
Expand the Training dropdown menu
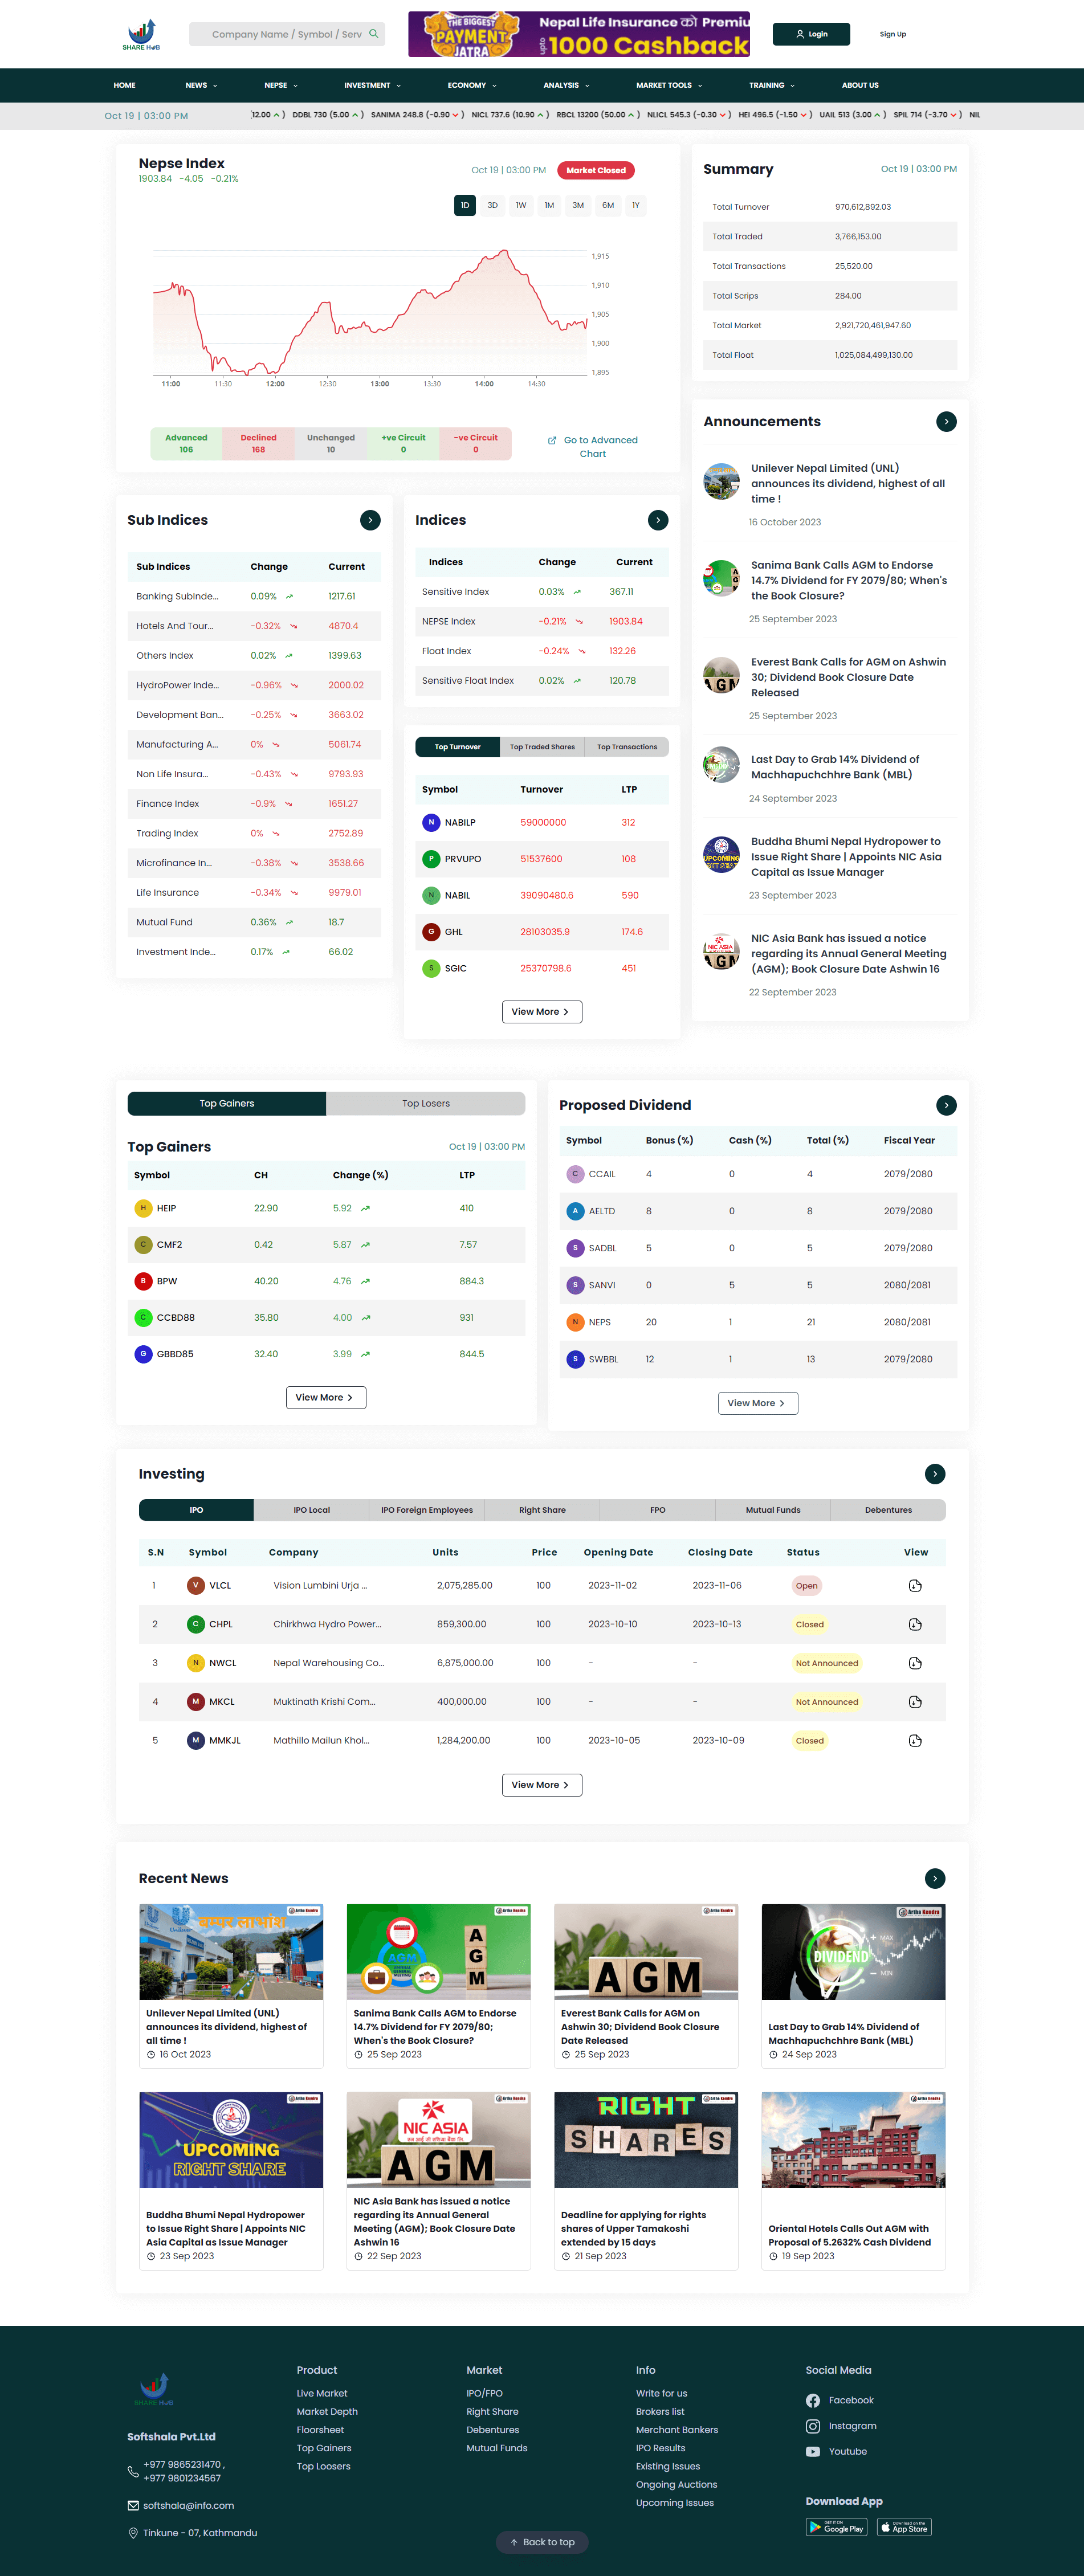point(772,85)
